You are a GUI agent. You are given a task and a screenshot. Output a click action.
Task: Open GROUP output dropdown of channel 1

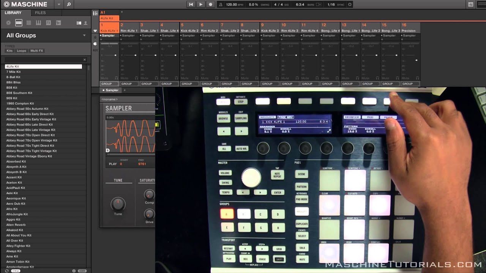(x=109, y=84)
